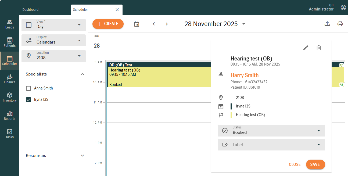Screen dimensions: 348x176
Task: Click the pencil edit appointment icon
Action: click(306, 48)
